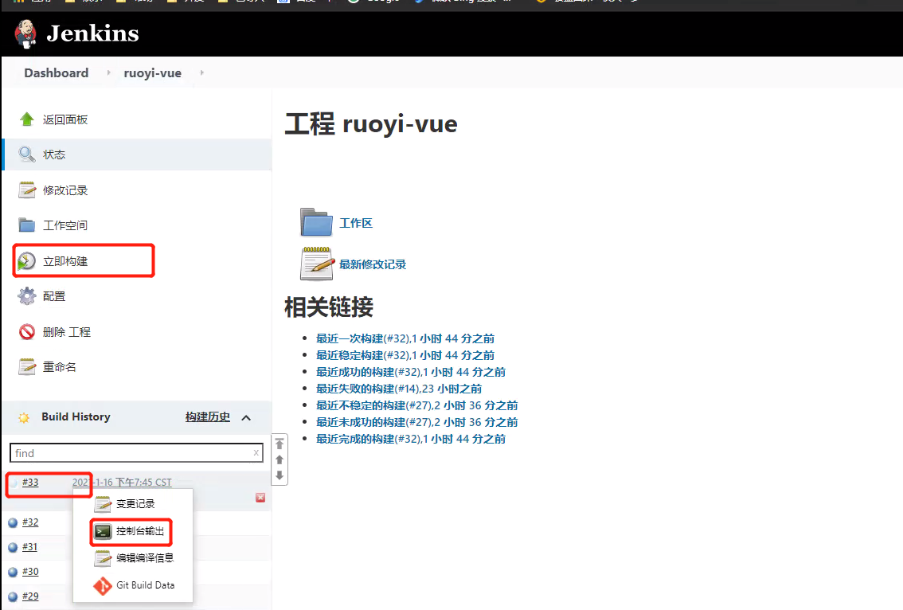Screen dimensions: 903x610
Task: Open the 工作区 folder icon
Action: coord(316,222)
